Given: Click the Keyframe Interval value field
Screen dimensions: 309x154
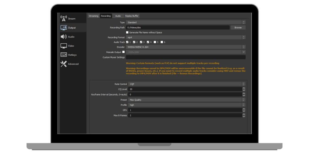Looking at the screenshot, I should click(185, 94).
